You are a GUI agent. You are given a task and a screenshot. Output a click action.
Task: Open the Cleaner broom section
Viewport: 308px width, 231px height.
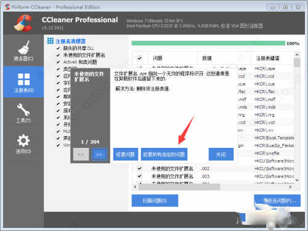[23, 51]
